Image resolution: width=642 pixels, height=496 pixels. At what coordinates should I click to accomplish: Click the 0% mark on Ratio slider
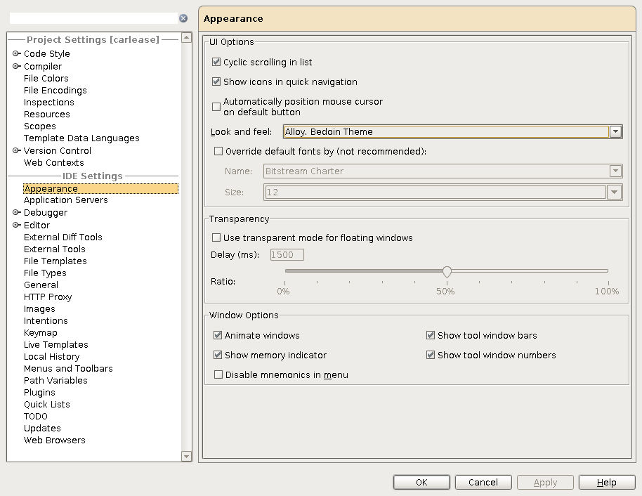tap(283, 292)
